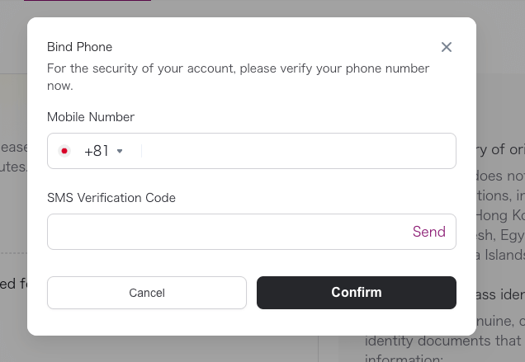Click the purple tab underline at top
Screen dimensions: 525x362
click(87, 1)
